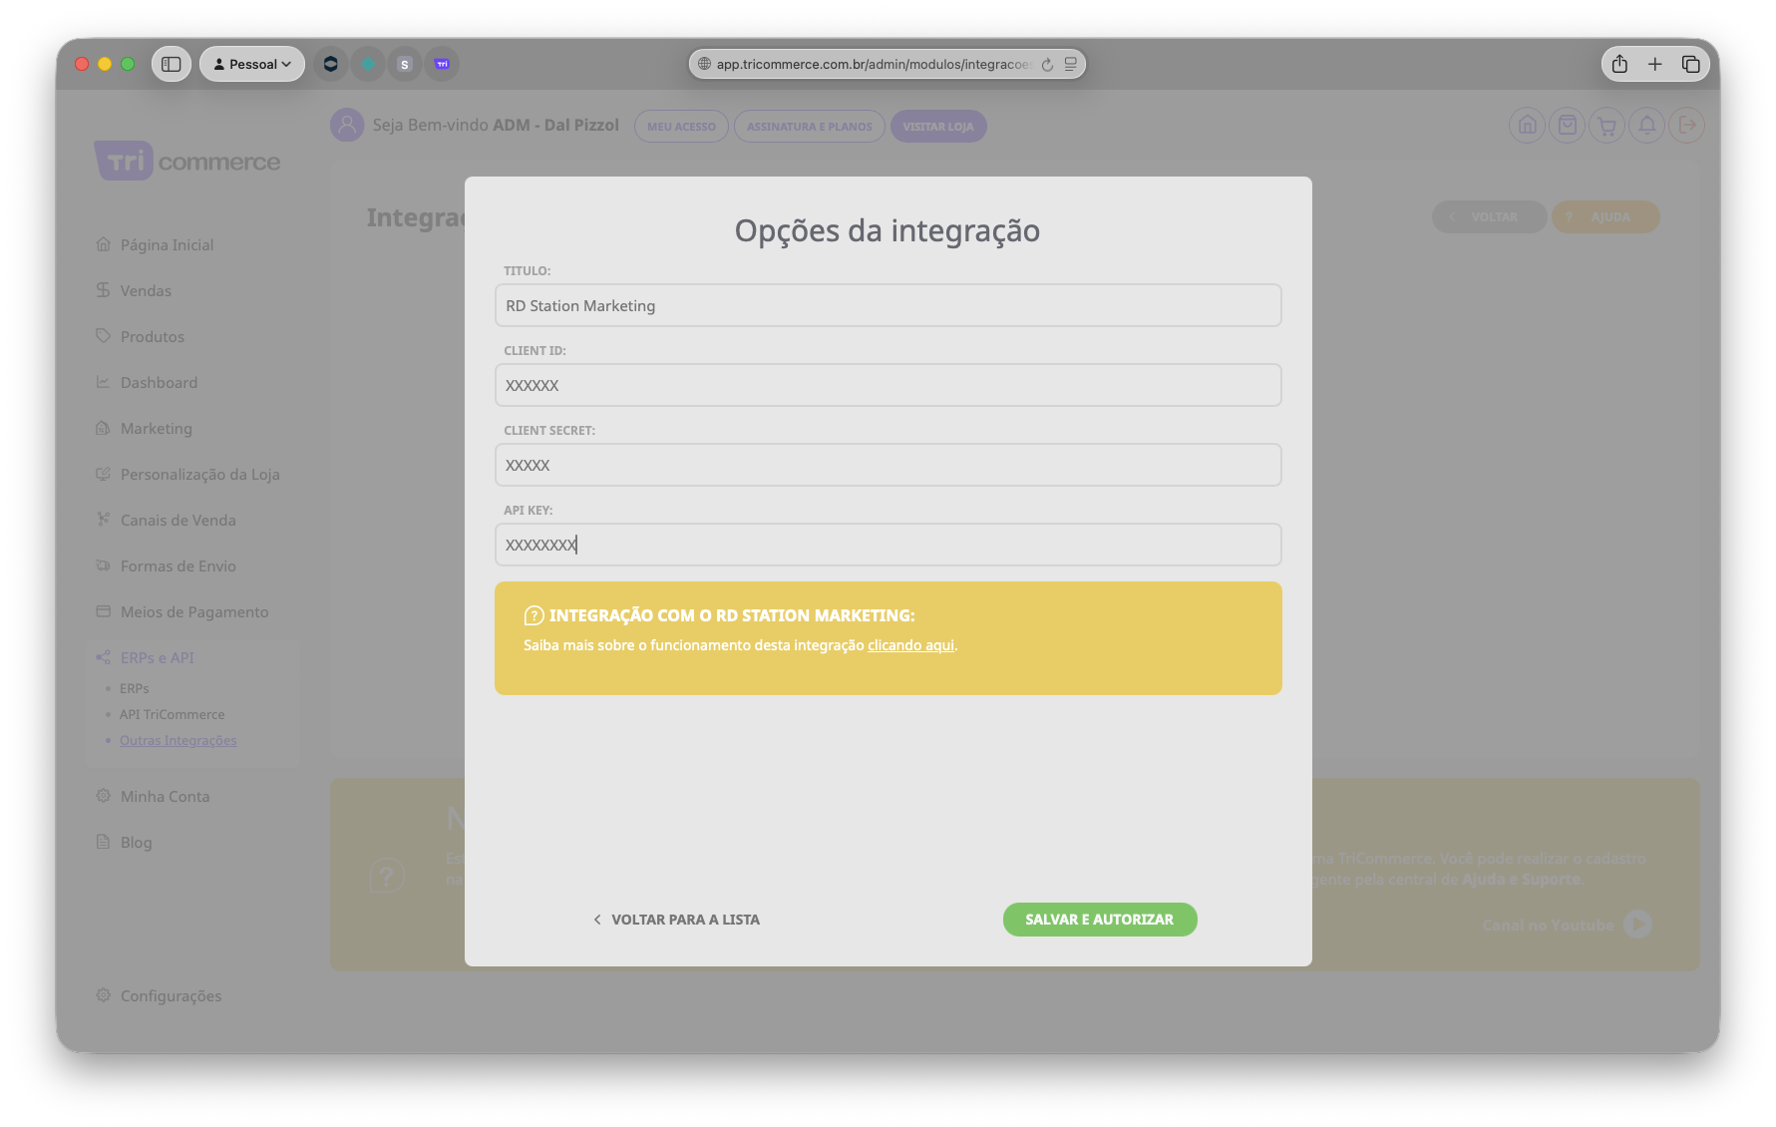Open ASSINATURA E PLANOS
This screenshot has height=1127, width=1776.
[x=809, y=127]
